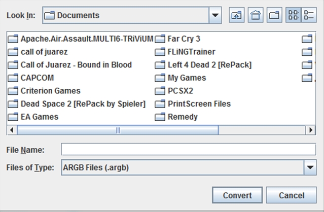Image resolution: width=324 pixels, height=212 pixels.
Task: Click the Remedy folder icon
Action: coord(161,117)
